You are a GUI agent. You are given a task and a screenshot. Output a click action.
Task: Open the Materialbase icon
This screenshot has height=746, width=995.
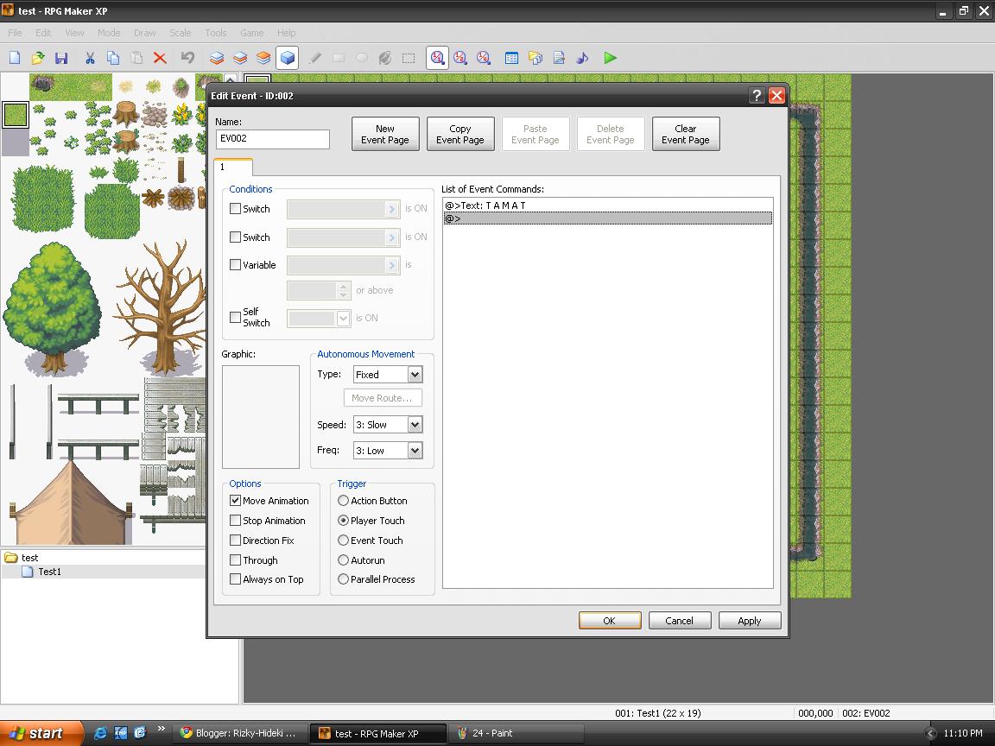tap(535, 59)
